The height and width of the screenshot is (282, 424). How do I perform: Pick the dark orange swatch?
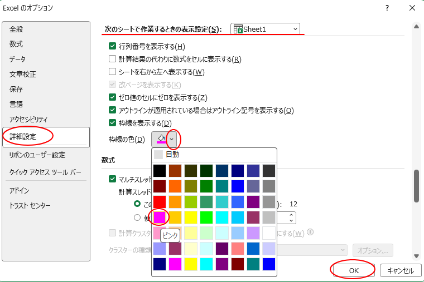tap(175, 186)
